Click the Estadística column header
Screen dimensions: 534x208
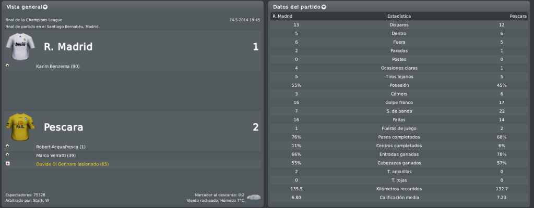click(399, 16)
